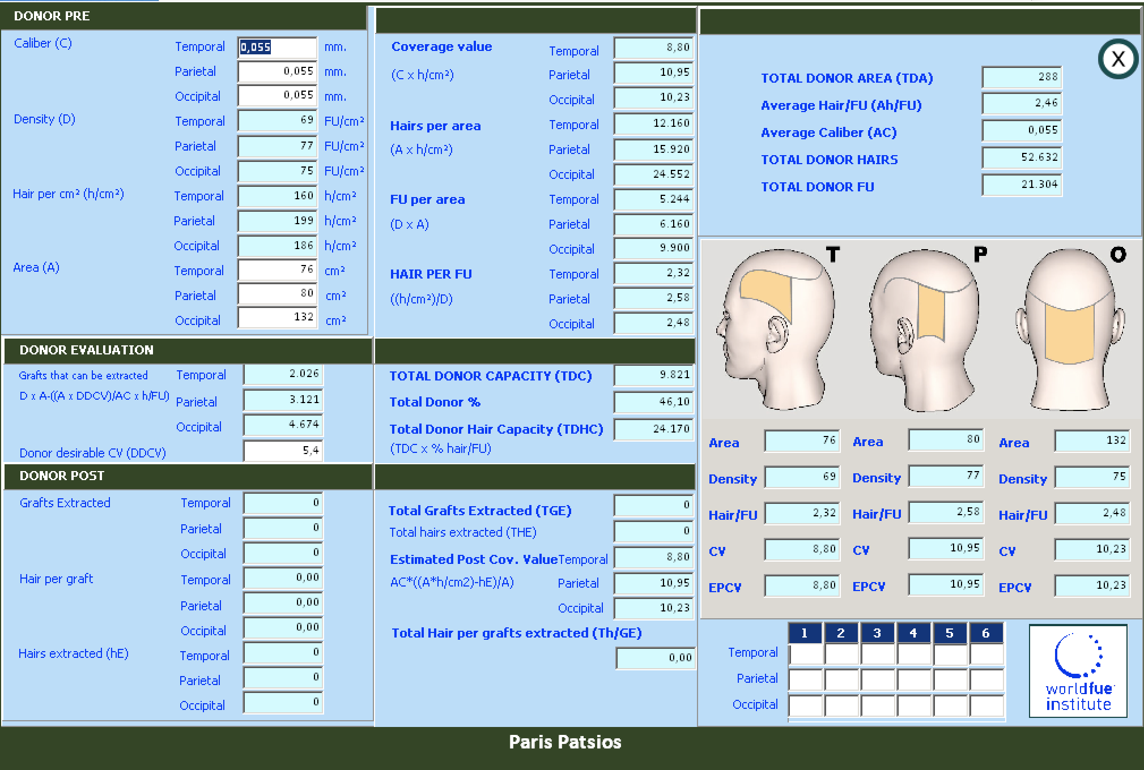This screenshot has width=1144, height=770.
Task: Click the parietal head diagram P
Action: [924, 328]
